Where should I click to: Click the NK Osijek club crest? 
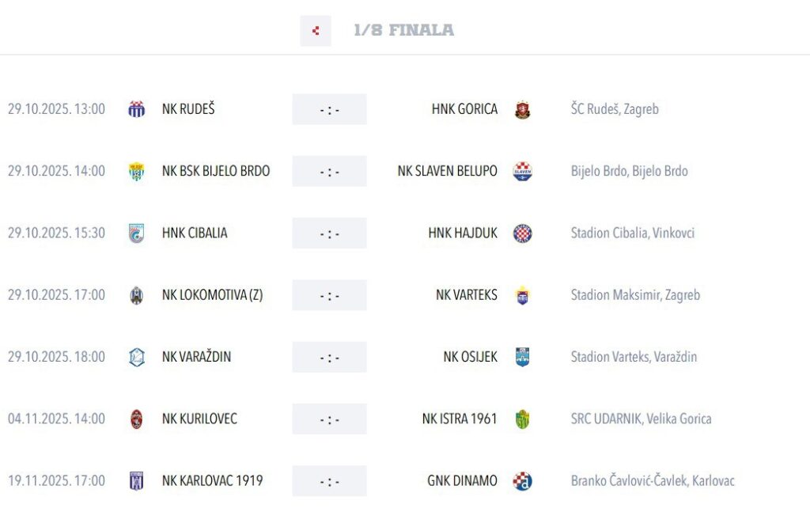point(522,357)
